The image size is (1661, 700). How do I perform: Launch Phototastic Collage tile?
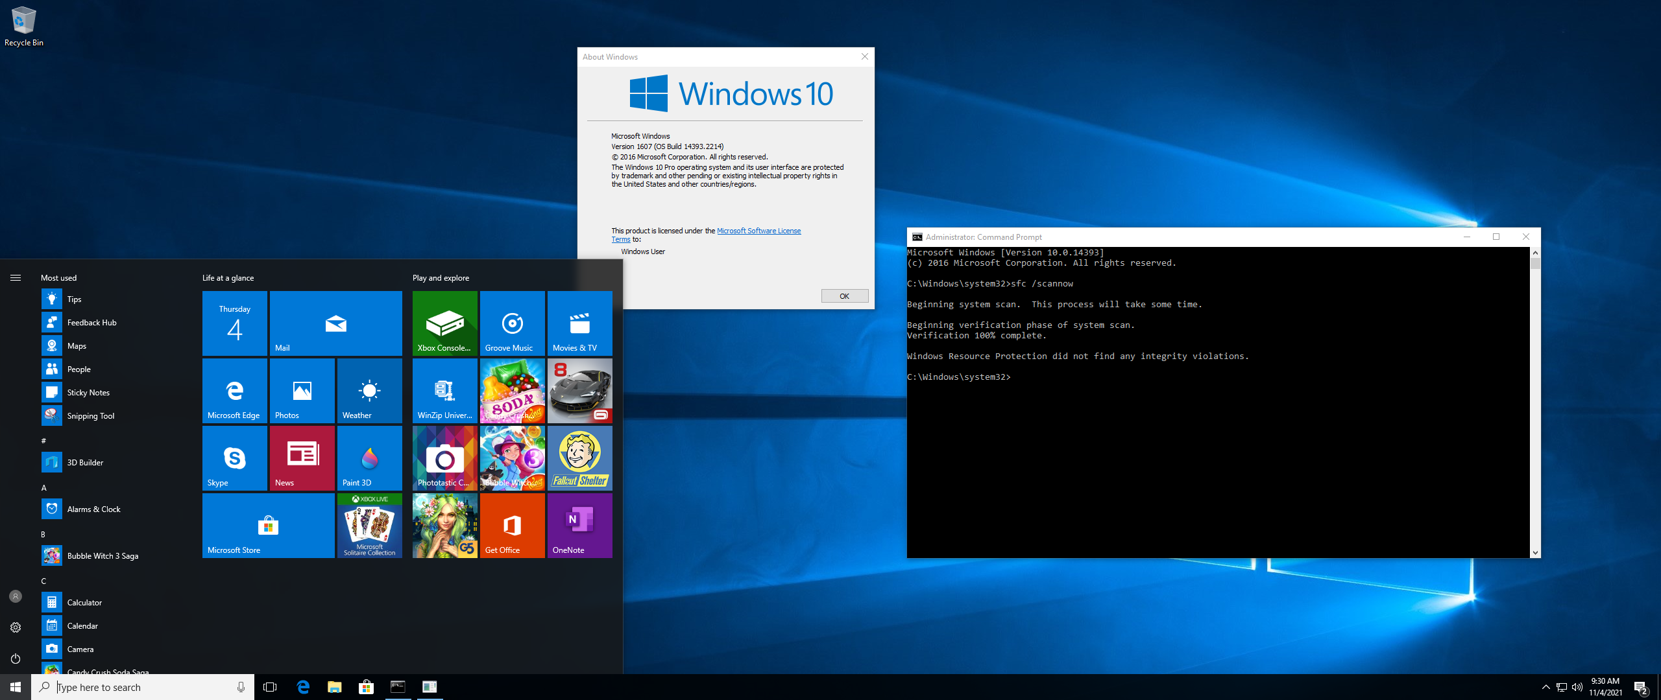click(x=445, y=458)
